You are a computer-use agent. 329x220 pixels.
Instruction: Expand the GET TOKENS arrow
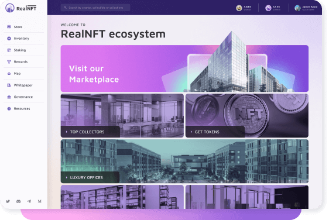point(191,132)
